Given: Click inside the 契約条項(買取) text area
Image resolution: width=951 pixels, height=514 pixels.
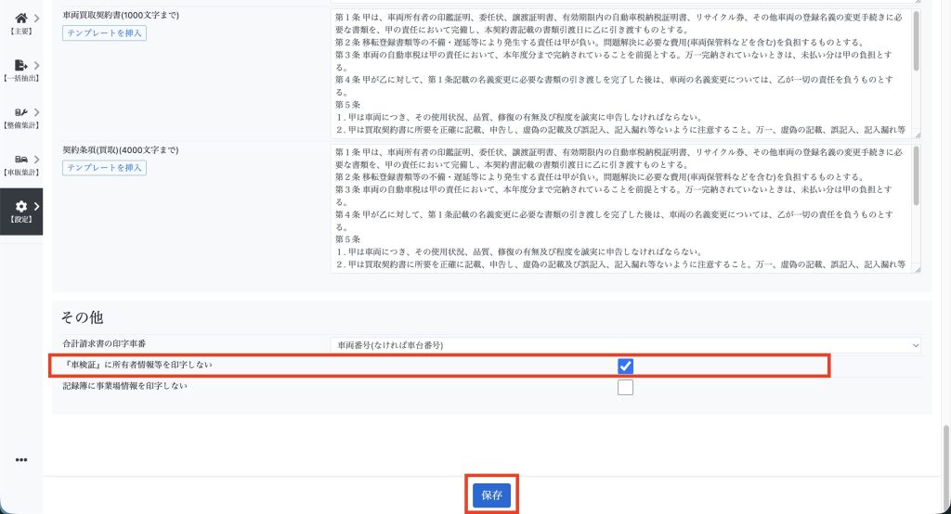Looking at the screenshot, I should (613, 209).
